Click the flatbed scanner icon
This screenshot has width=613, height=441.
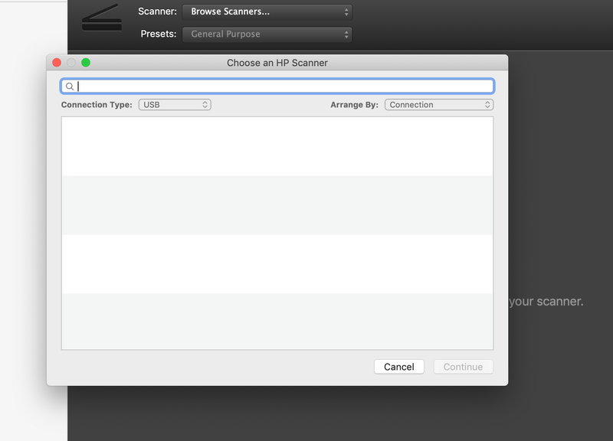click(x=102, y=18)
